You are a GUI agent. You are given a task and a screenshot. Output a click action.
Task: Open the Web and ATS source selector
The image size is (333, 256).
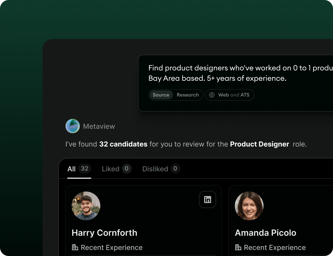(230, 95)
